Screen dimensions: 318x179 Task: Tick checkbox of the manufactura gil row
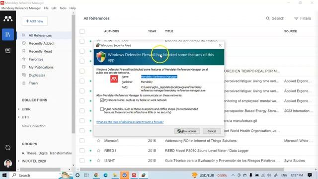[x=82, y=121]
